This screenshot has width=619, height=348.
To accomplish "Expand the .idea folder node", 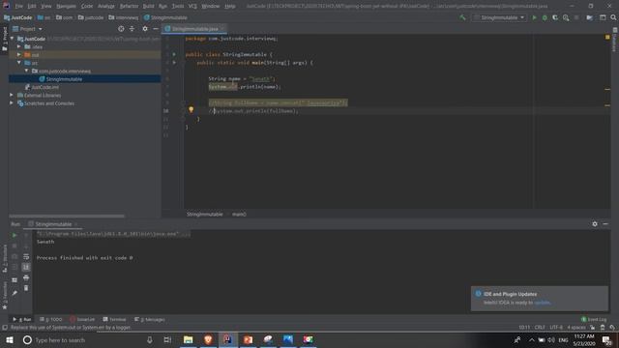I will (19, 46).
